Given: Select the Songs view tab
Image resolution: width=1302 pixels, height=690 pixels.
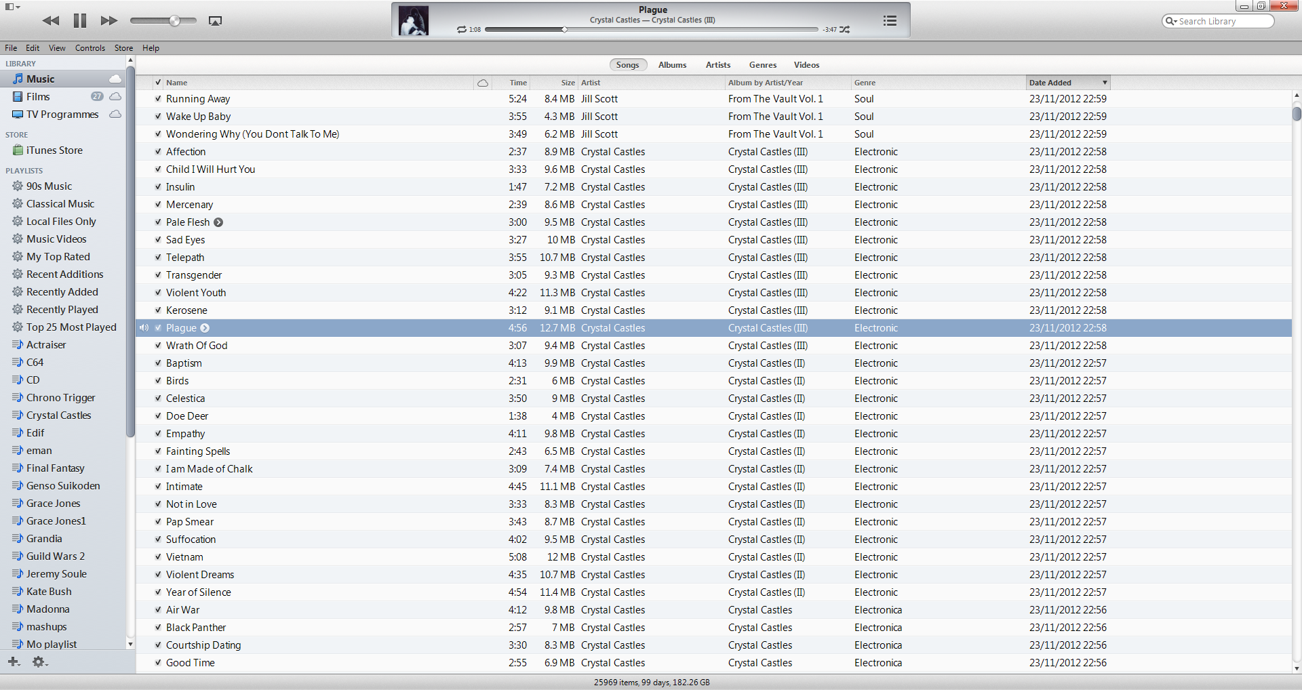Looking at the screenshot, I should (628, 65).
